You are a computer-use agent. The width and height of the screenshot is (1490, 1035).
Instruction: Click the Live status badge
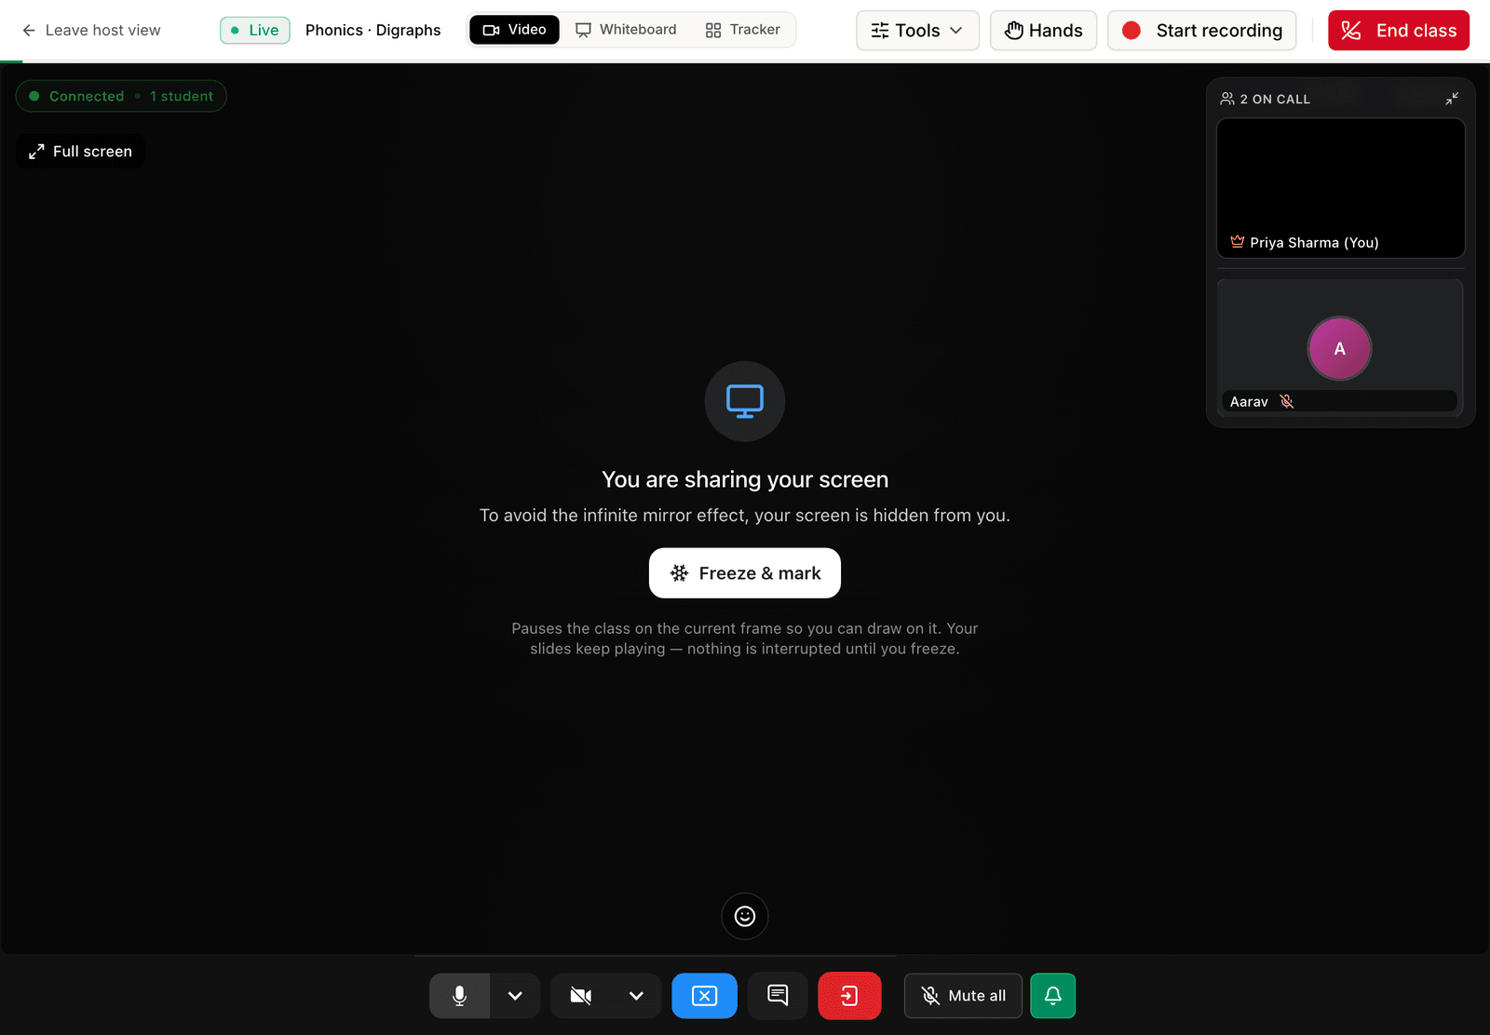(x=255, y=31)
